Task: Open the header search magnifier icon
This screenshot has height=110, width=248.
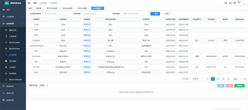Action: tap(226, 3)
